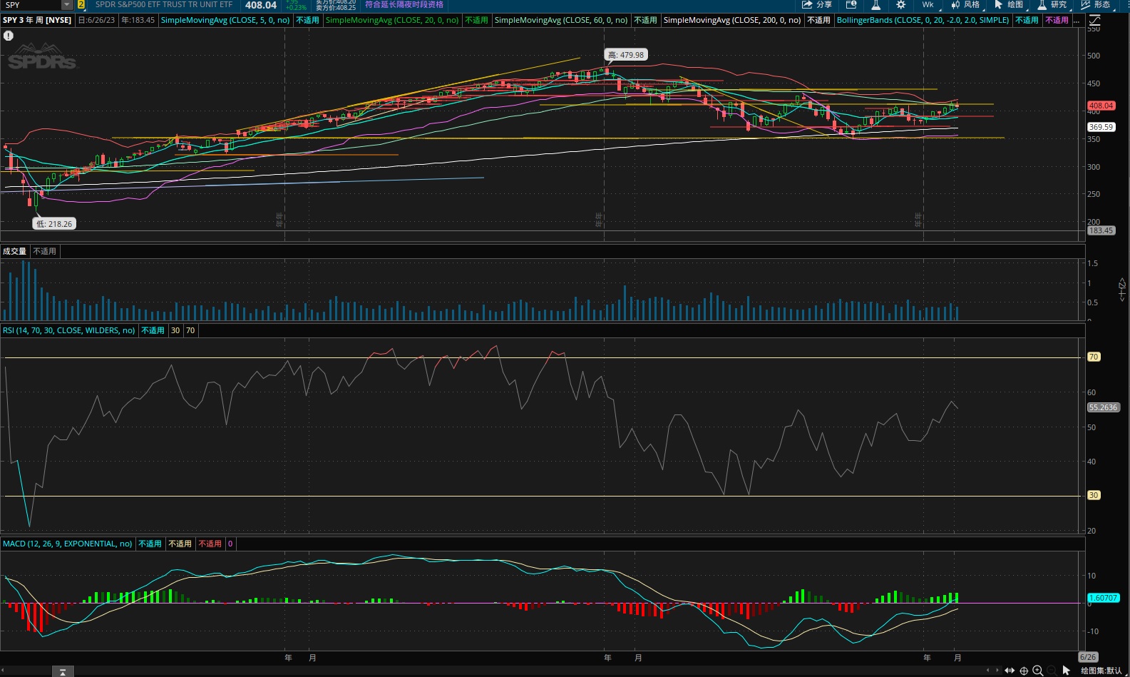Image resolution: width=1130 pixels, height=677 pixels.
Task: Click the 成交量 volume panel label
Action: [x=14, y=251]
